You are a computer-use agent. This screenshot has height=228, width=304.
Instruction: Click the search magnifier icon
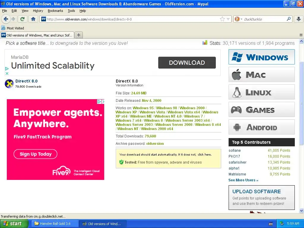click(289, 19)
